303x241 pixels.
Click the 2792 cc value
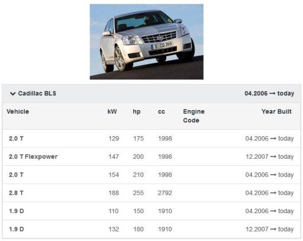click(x=165, y=193)
